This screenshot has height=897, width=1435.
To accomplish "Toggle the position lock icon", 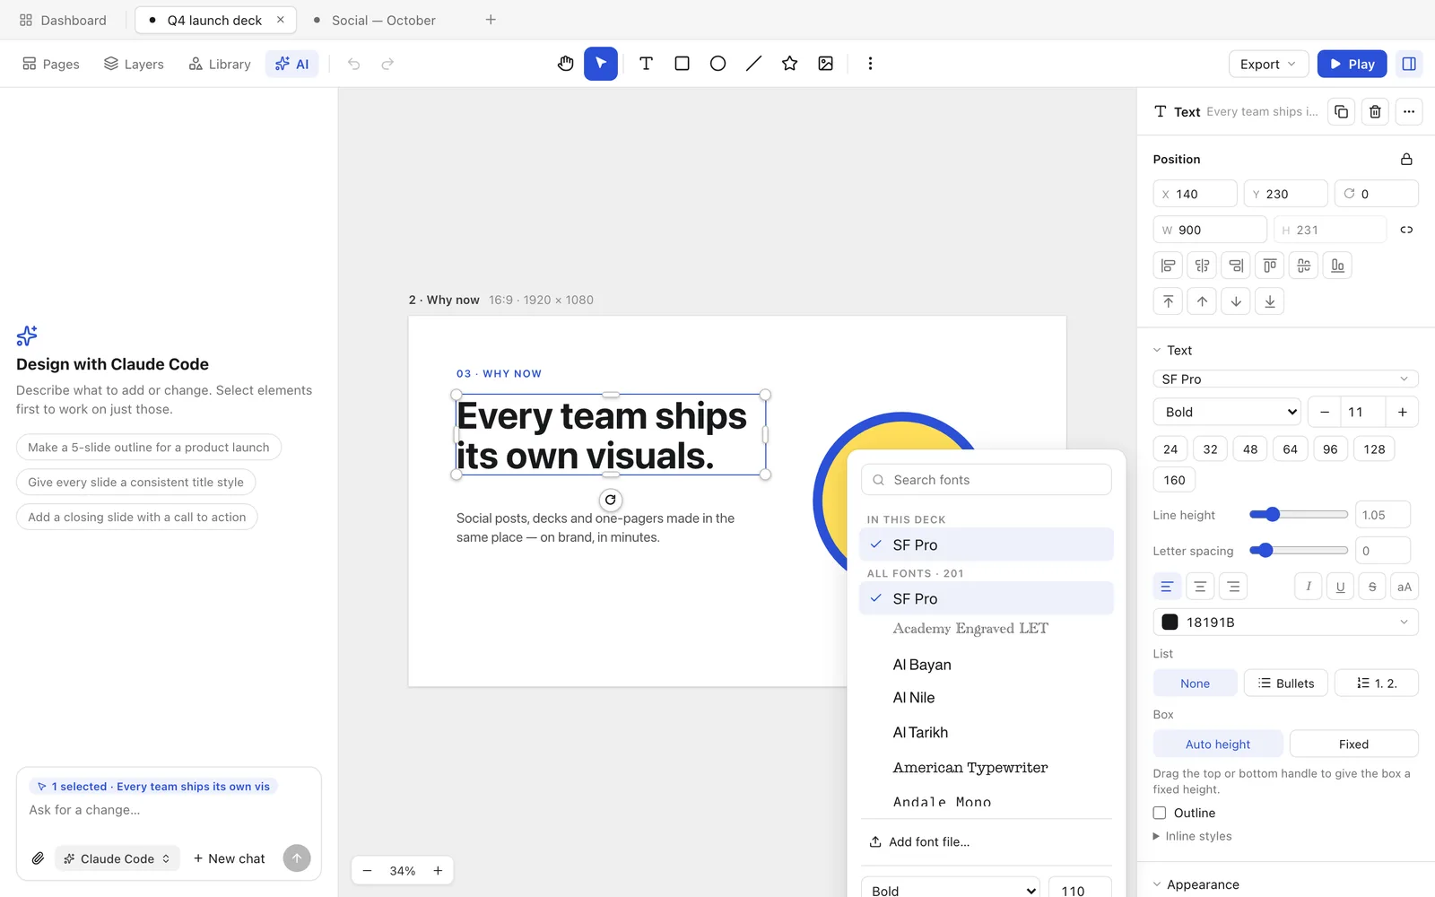I will coord(1406,159).
